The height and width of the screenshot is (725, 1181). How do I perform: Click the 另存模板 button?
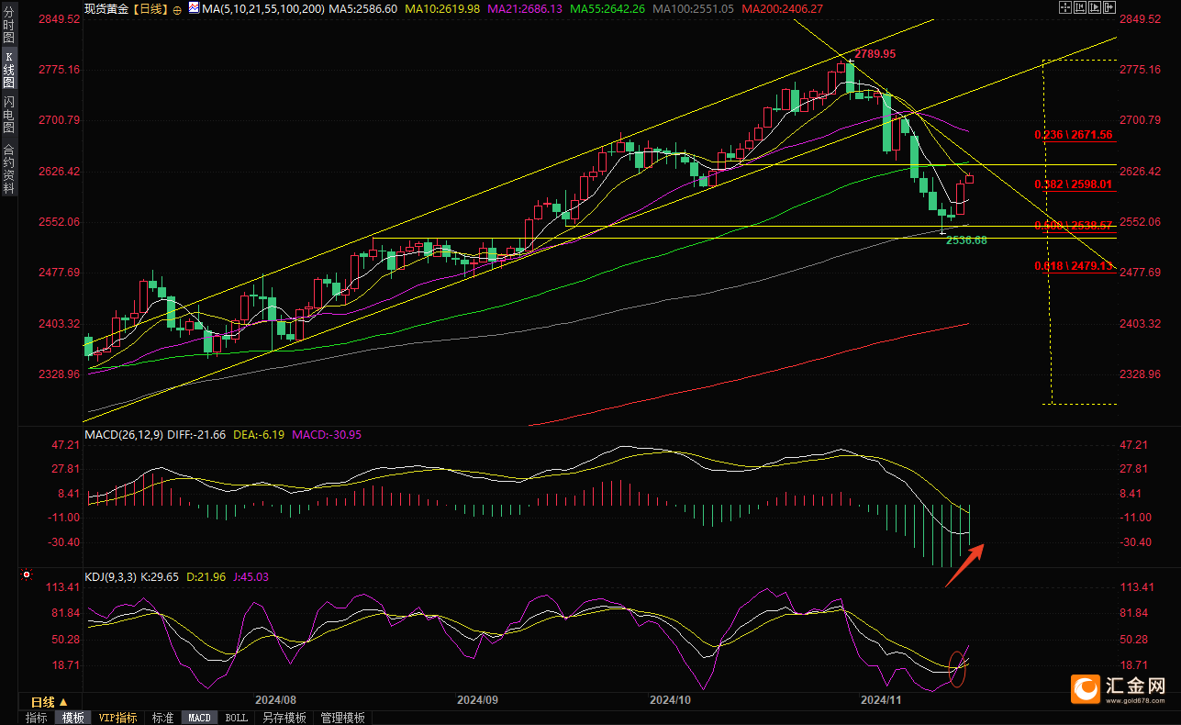(284, 718)
